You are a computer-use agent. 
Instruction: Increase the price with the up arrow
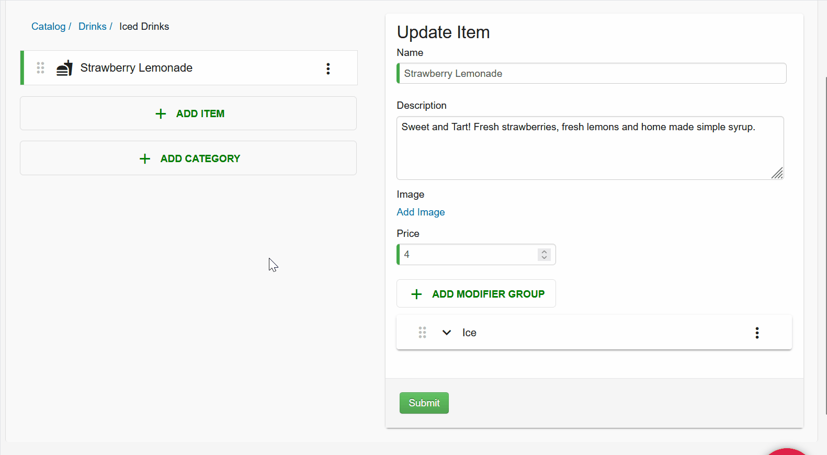coord(544,252)
